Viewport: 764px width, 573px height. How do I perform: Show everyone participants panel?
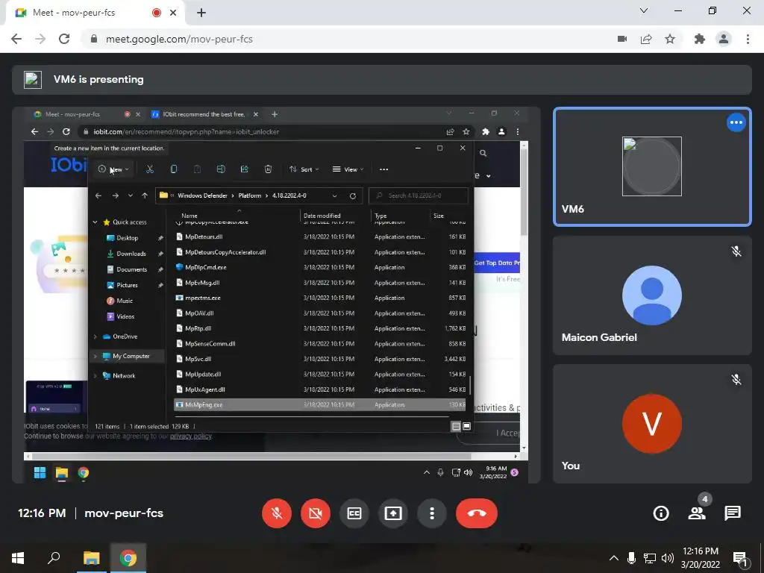pos(697,513)
